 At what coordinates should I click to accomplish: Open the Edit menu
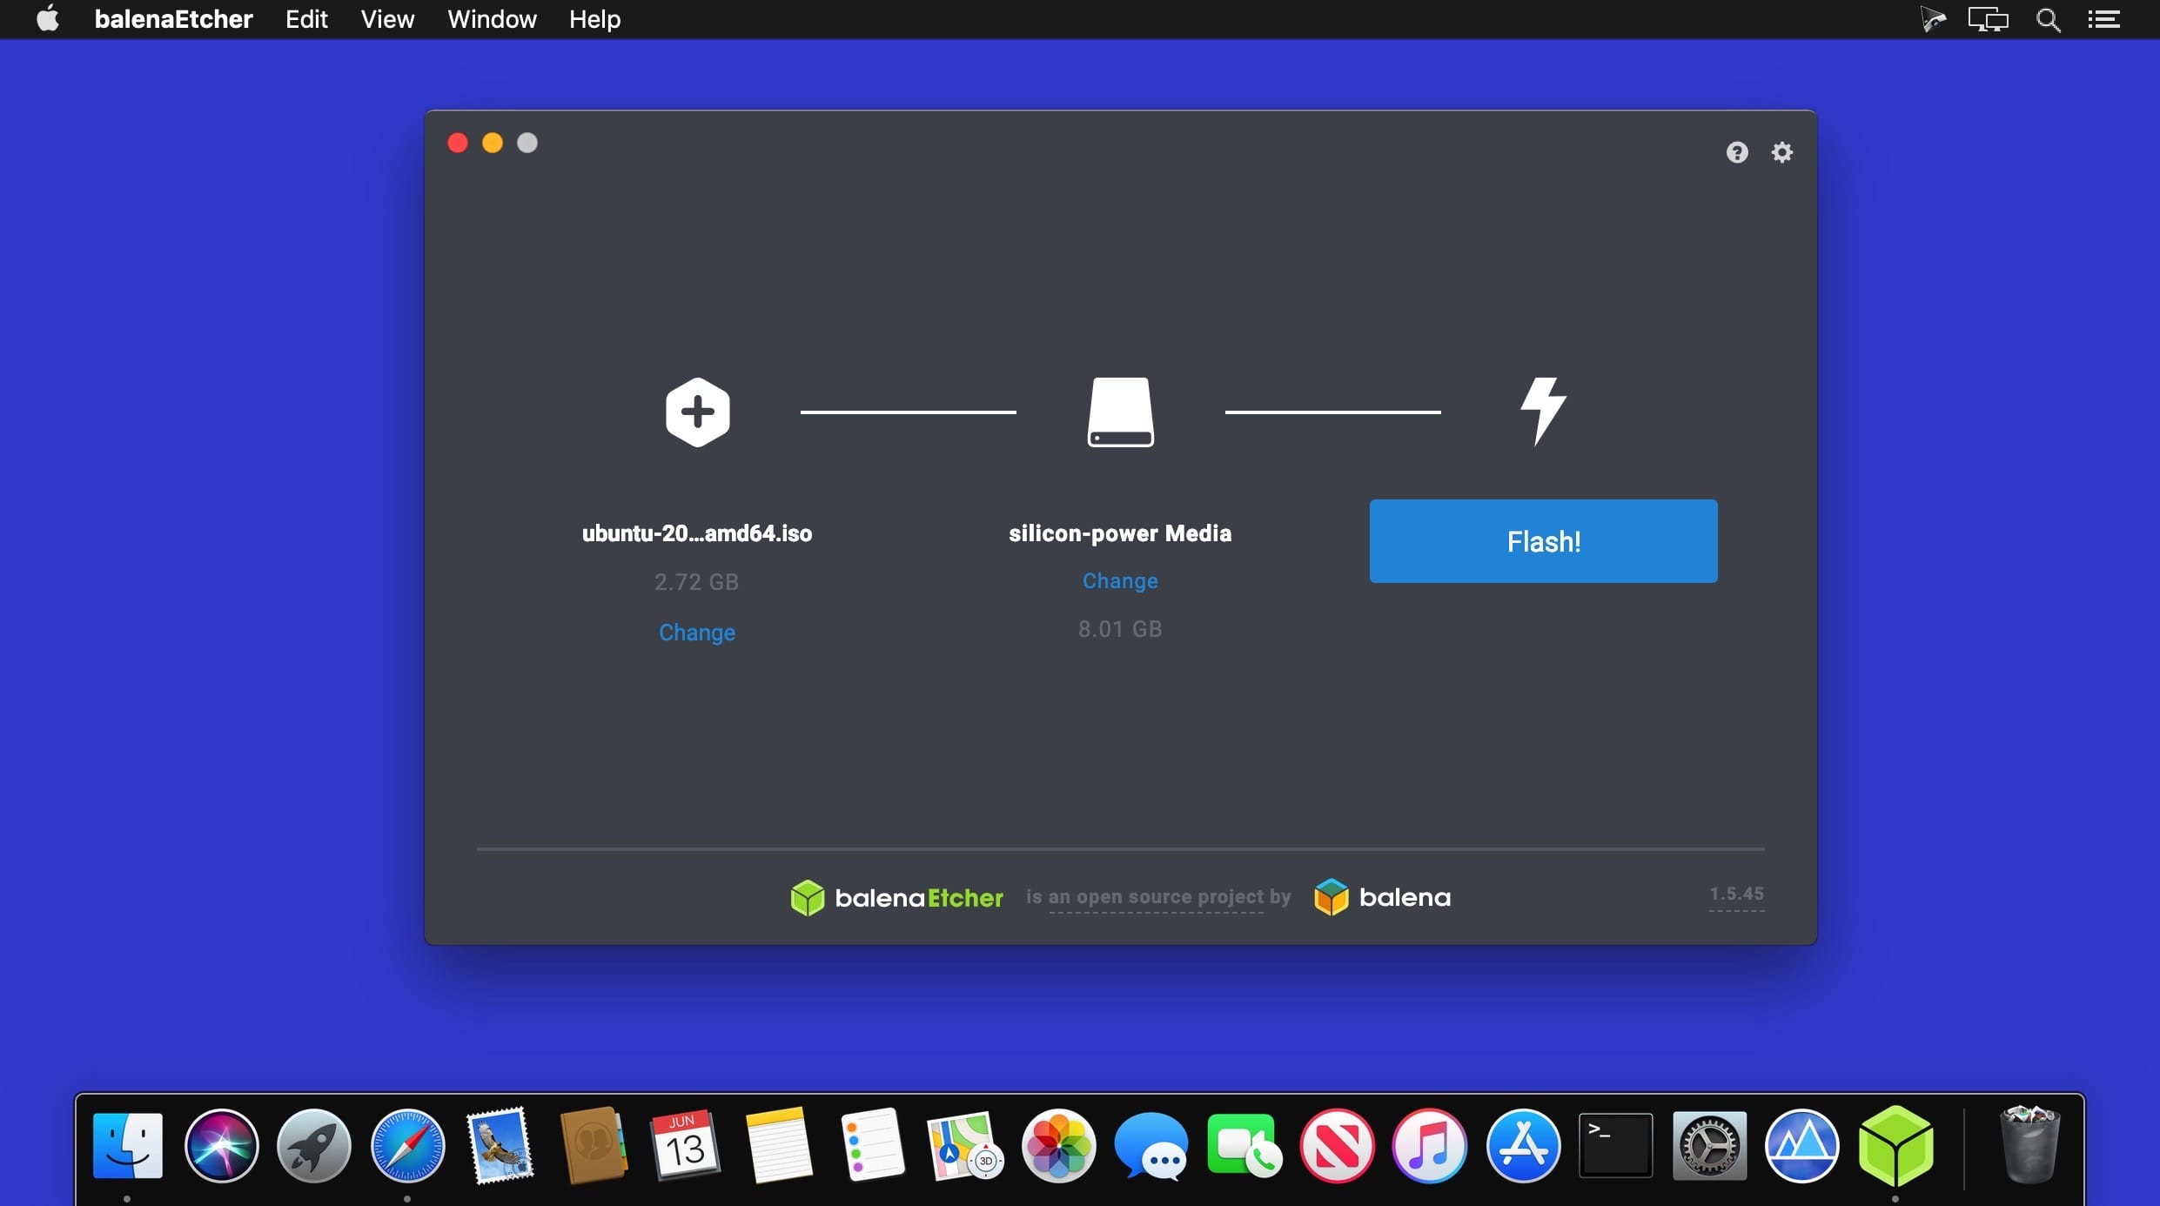(306, 19)
